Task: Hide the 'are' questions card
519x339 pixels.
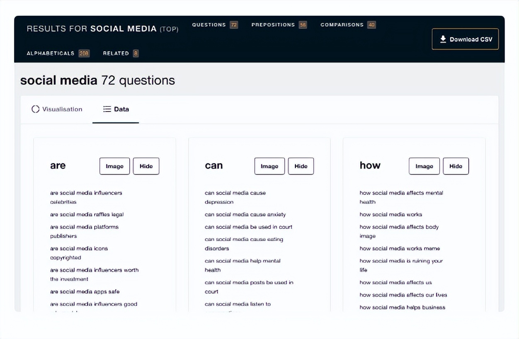Action: click(x=146, y=166)
